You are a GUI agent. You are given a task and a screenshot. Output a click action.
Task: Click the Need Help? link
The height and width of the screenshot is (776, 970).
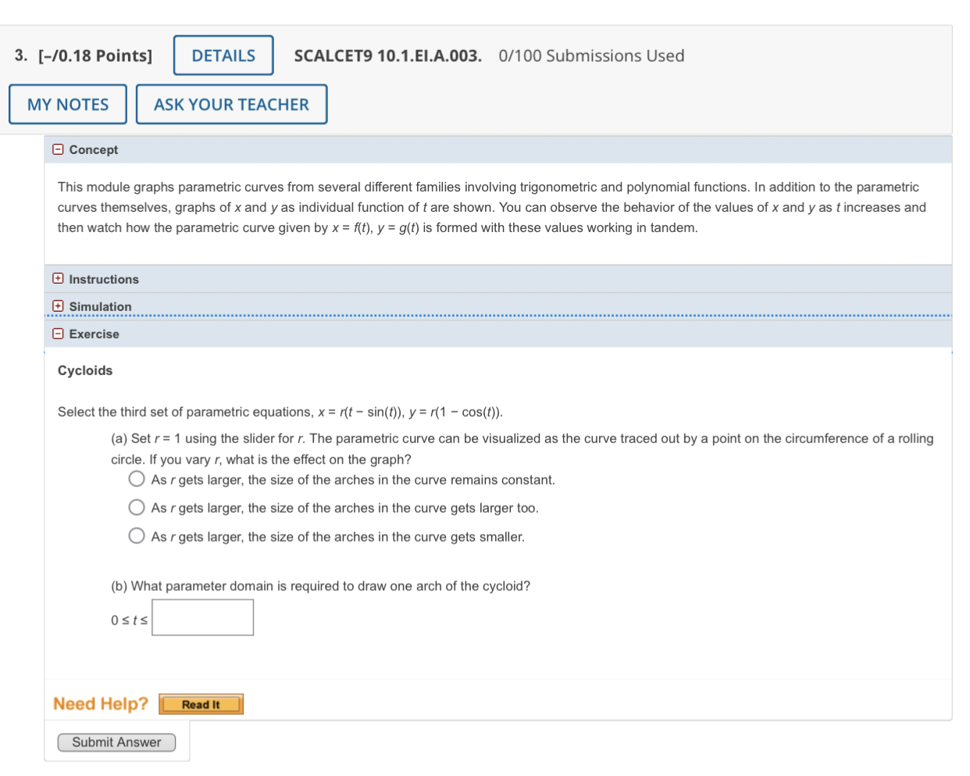pos(100,703)
